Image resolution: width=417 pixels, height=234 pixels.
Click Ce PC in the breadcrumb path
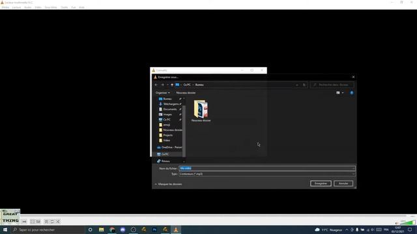point(187,85)
